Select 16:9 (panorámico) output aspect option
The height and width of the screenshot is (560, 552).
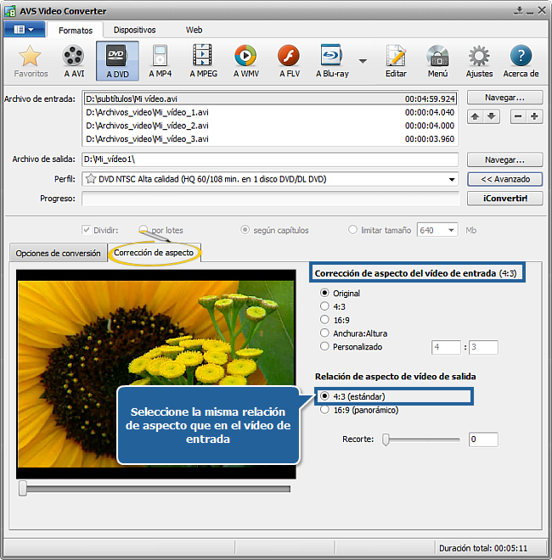(x=324, y=410)
